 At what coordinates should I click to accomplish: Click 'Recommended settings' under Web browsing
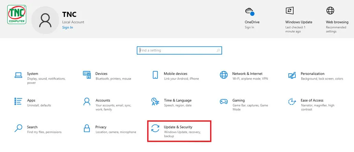pos(336,30)
